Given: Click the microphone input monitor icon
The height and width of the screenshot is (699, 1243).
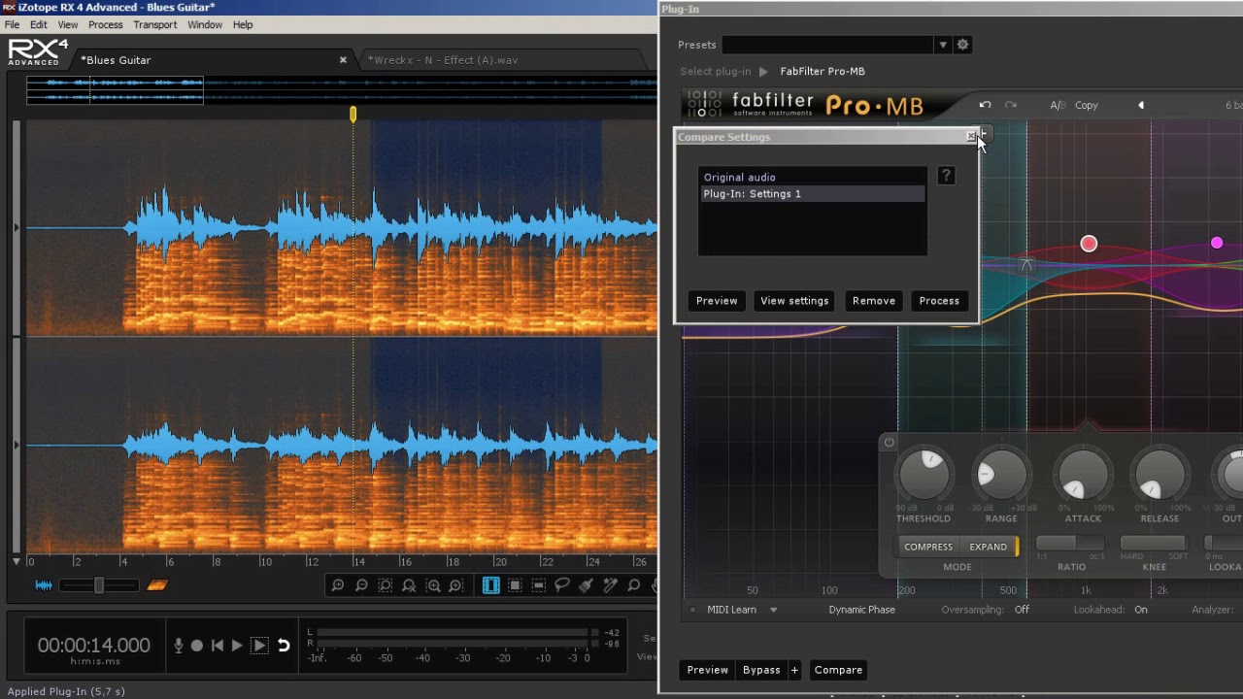Looking at the screenshot, I should coord(179,646).
